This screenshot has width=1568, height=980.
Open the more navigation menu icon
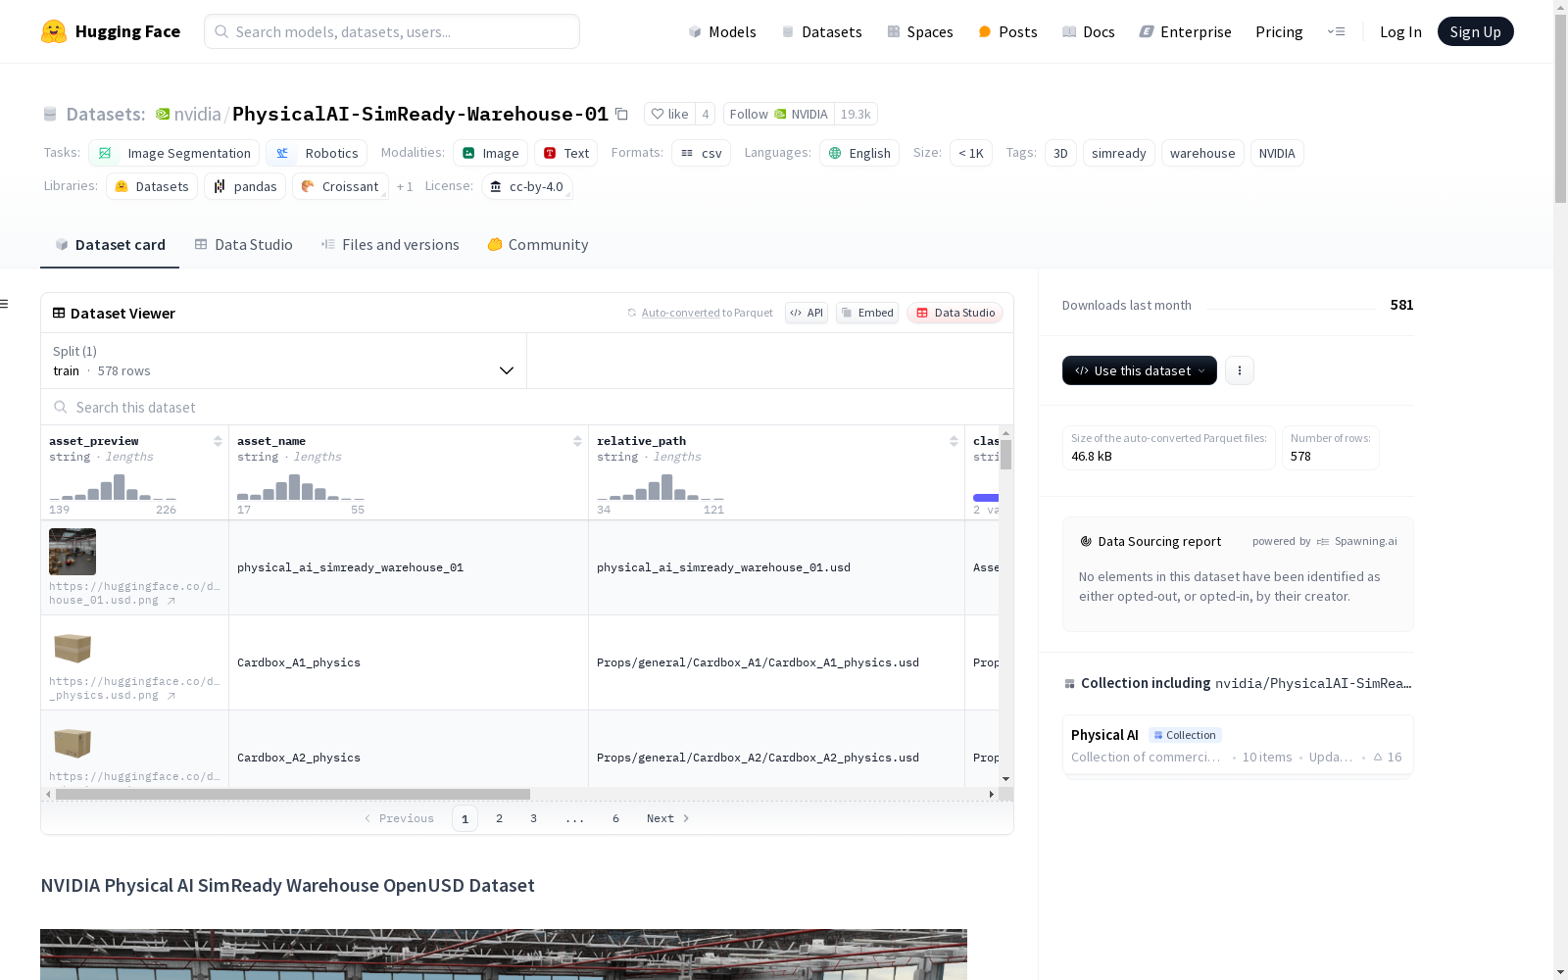pos(1336,31)
